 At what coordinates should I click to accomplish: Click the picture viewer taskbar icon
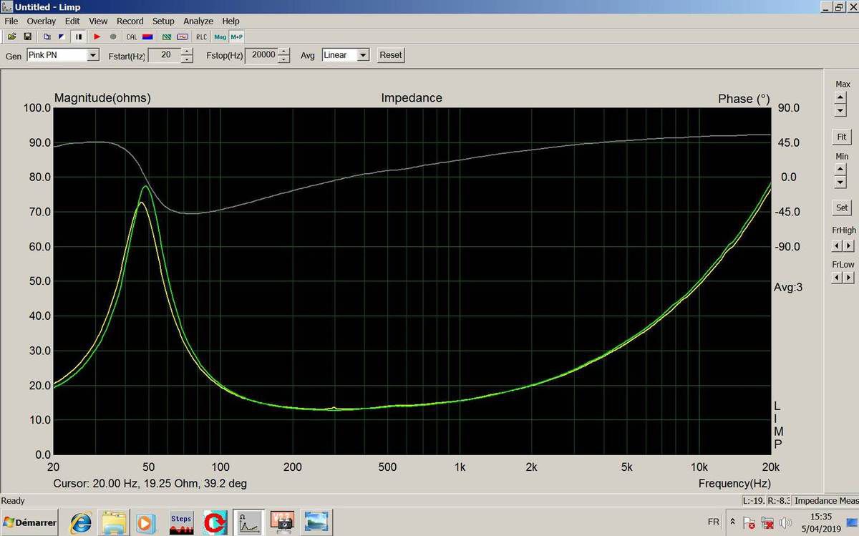316,522
